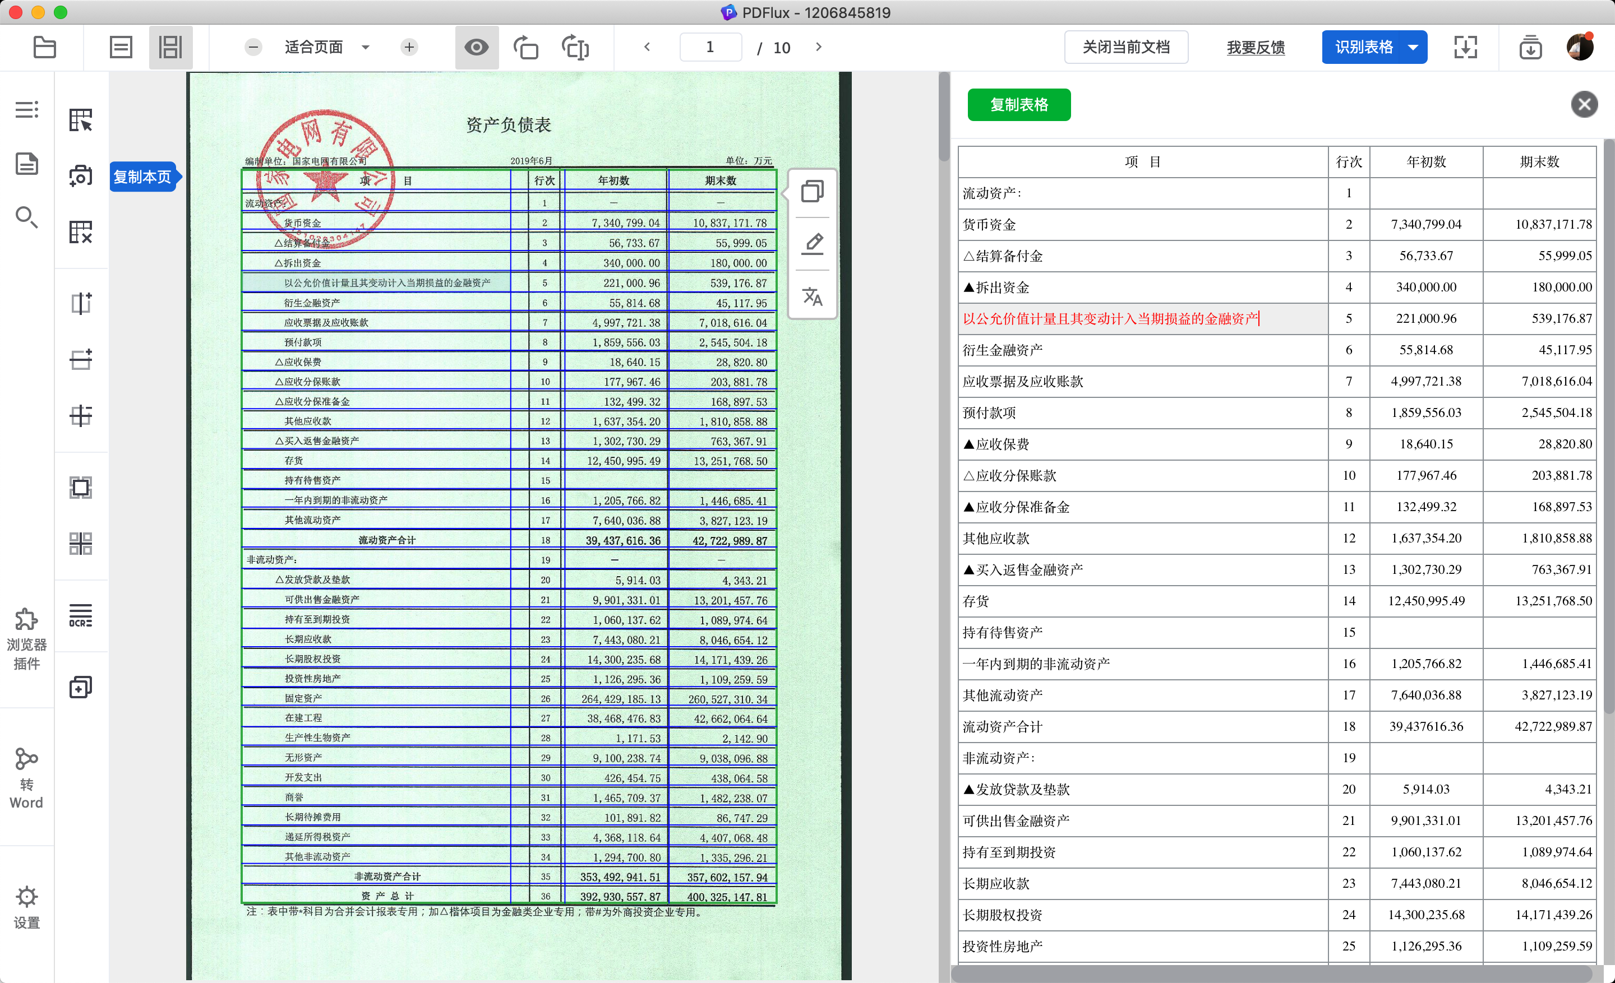Image resolution: width=1615 pixels, height=983 pixels.
Task: Select the screenshot camera tool
Action: (81, 175)
